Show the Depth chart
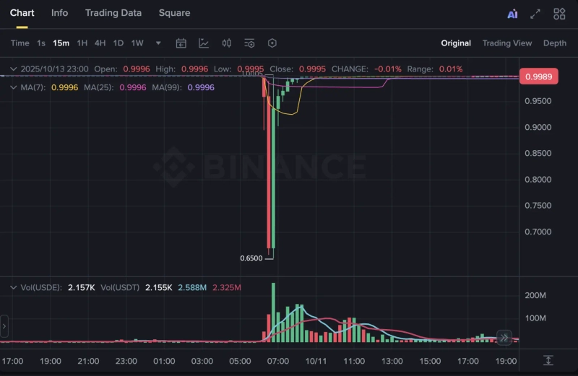The width and height of the screenshot is (578, 376). click(555, 43)
